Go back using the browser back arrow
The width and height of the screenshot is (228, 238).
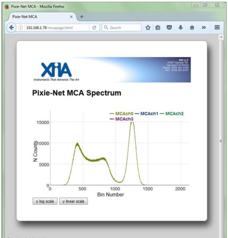tap(11, 27)
